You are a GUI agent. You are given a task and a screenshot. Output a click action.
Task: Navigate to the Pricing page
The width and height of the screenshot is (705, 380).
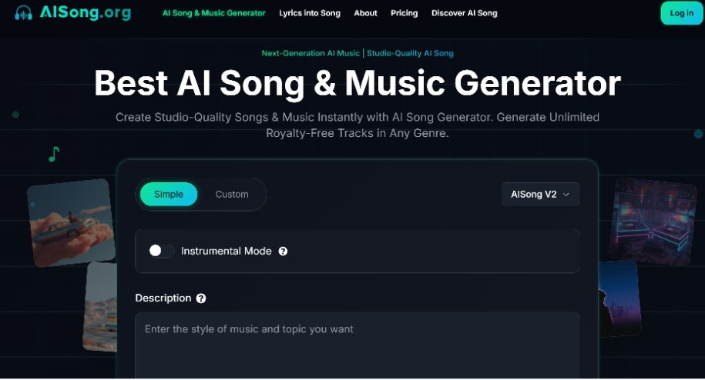tap(404, 13)
